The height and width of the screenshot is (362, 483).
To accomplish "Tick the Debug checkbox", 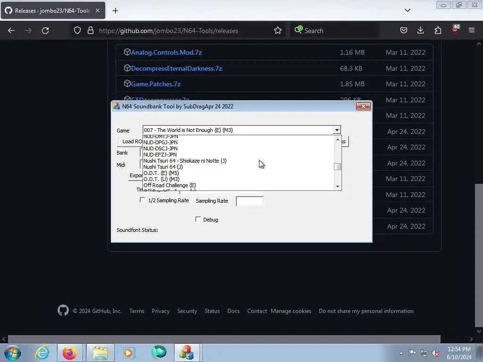I will click(x=198, y=219).
